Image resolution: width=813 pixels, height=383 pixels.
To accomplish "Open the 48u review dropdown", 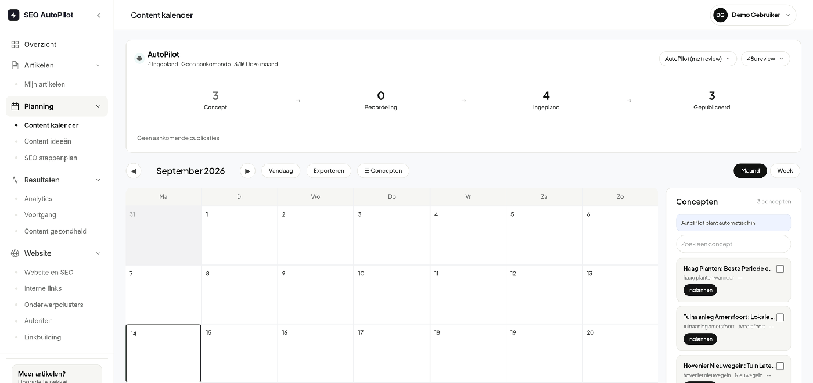I will (x=765, y=59).
